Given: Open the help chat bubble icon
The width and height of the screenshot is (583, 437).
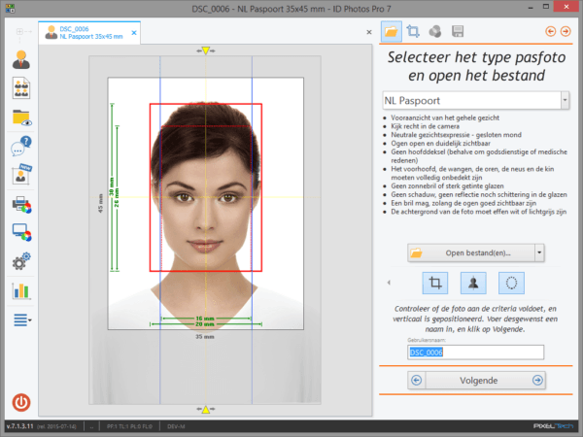Looking at the screenshot, I should pyautogui.click(x=21, y=146).
